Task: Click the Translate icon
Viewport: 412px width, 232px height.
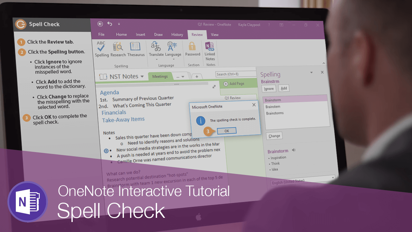Action: point(156,47)
